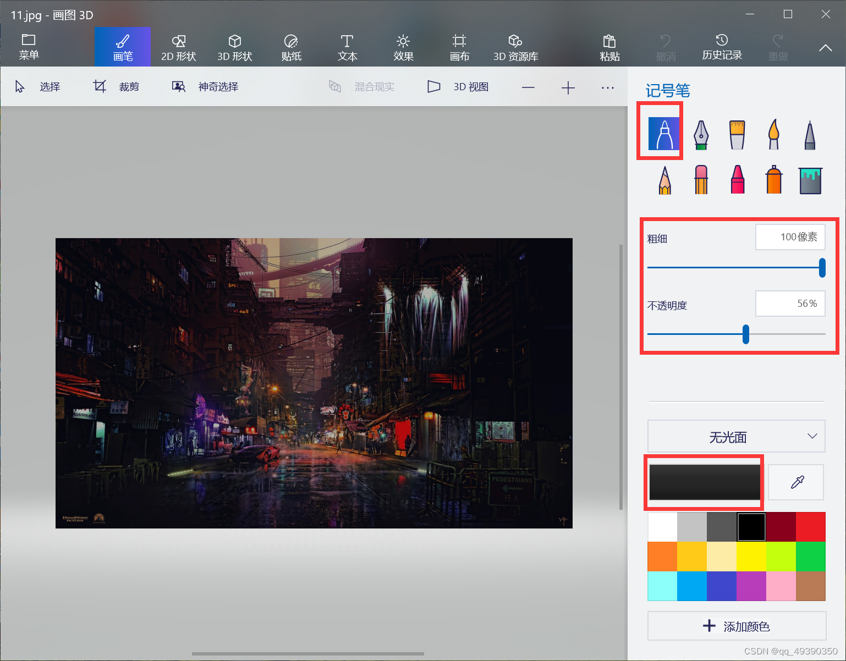Select the Pencil tool
Screen dimensions: 846x661
pos(664,180)
